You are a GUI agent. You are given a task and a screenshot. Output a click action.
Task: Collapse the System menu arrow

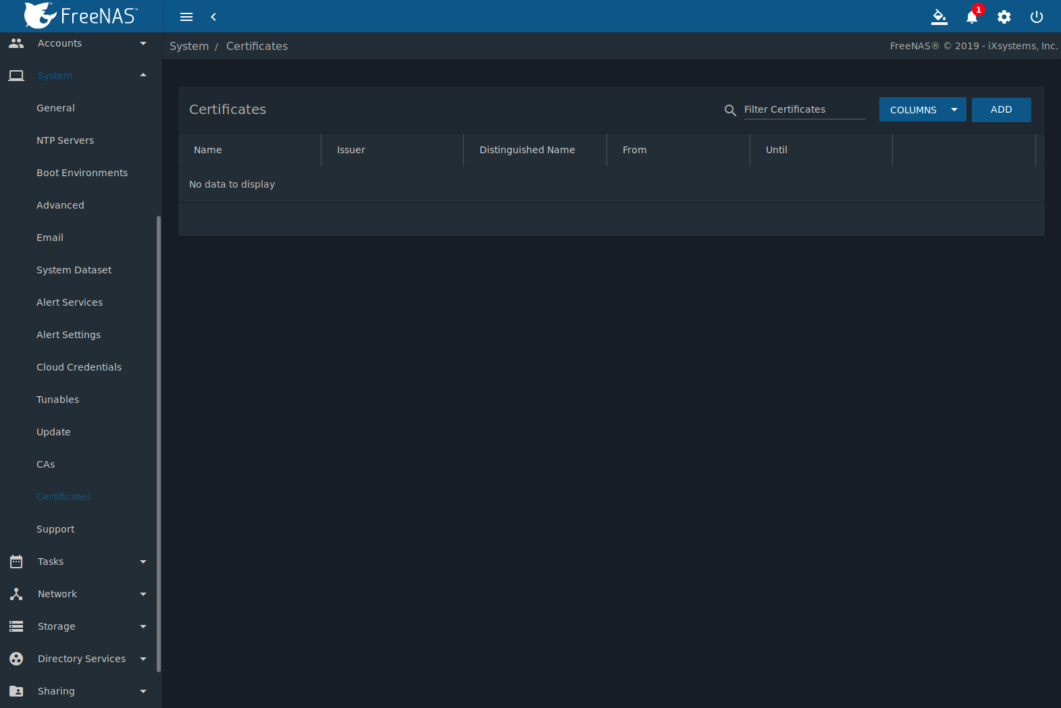143,75
